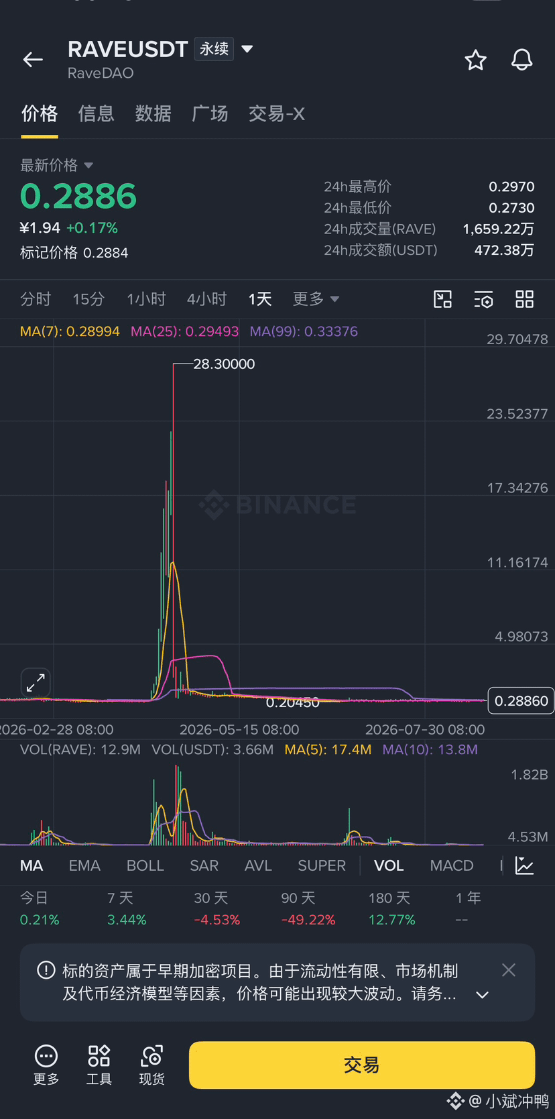Tap the 24h成交额(USDT) 472.38万 value

[x=504, y=250]
